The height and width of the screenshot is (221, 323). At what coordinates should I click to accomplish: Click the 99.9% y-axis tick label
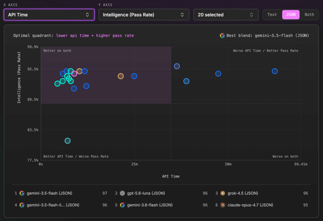click(x=33, y=47)
